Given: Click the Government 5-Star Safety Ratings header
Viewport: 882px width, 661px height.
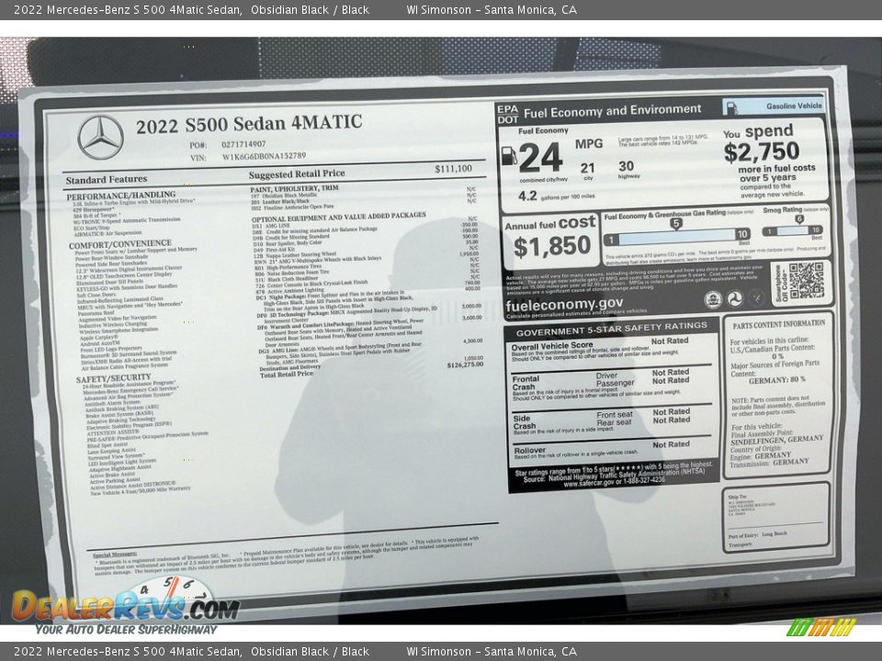Looking at the screenshot, I should [x=612, y=331].
